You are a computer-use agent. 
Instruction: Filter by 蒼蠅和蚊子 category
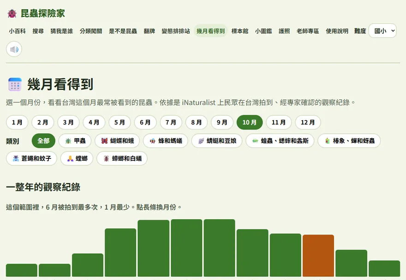point(31,158)
